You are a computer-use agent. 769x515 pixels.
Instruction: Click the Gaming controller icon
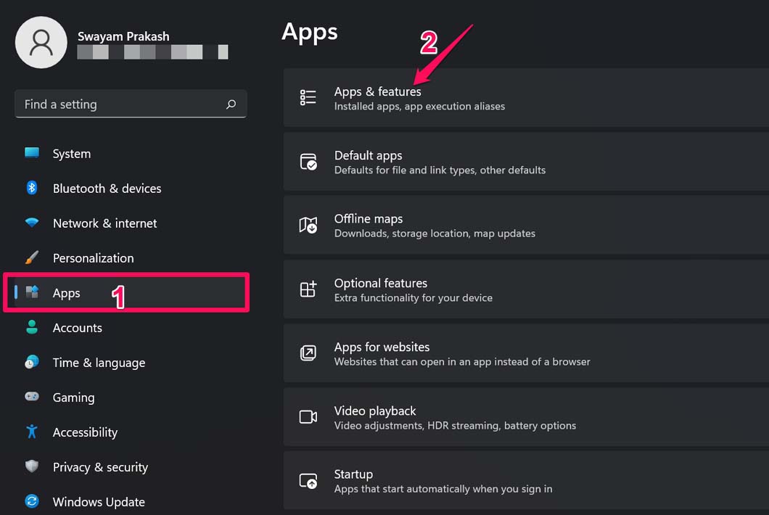tap(32, 396)
